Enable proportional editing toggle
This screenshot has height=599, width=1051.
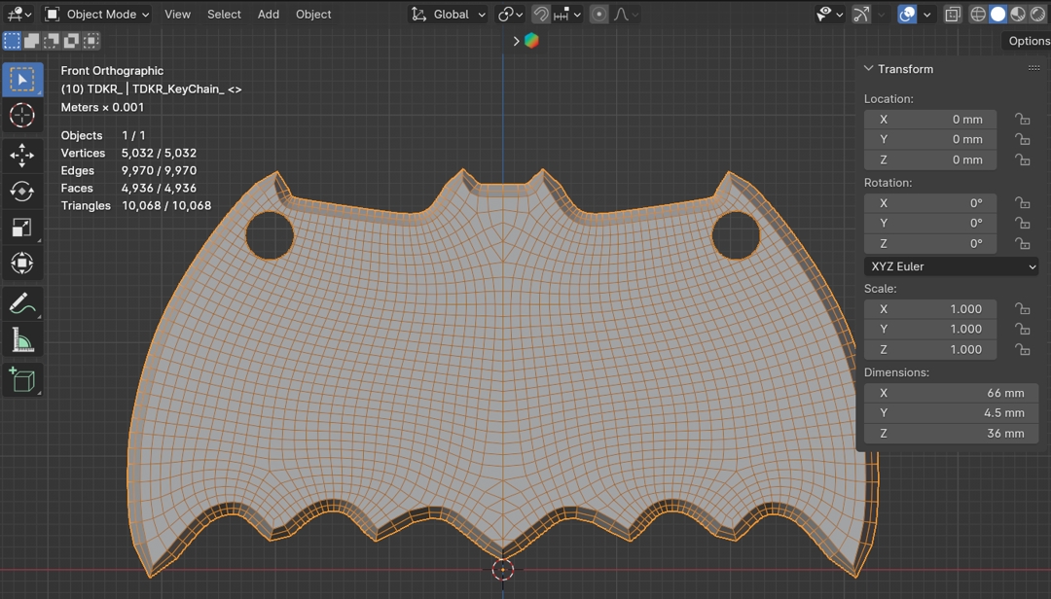coord(599,15)
